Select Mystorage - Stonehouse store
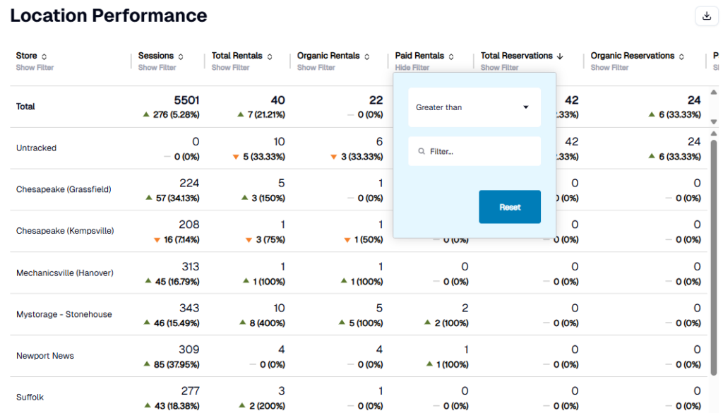 (64, 314)
